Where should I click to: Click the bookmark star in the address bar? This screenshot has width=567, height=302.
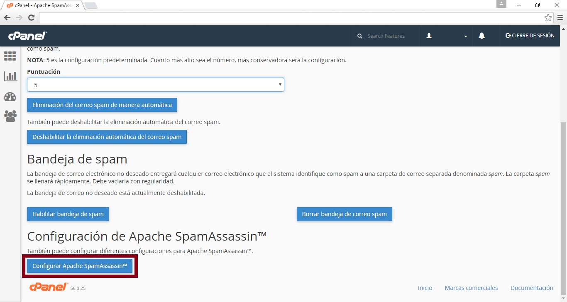[549, 17]
